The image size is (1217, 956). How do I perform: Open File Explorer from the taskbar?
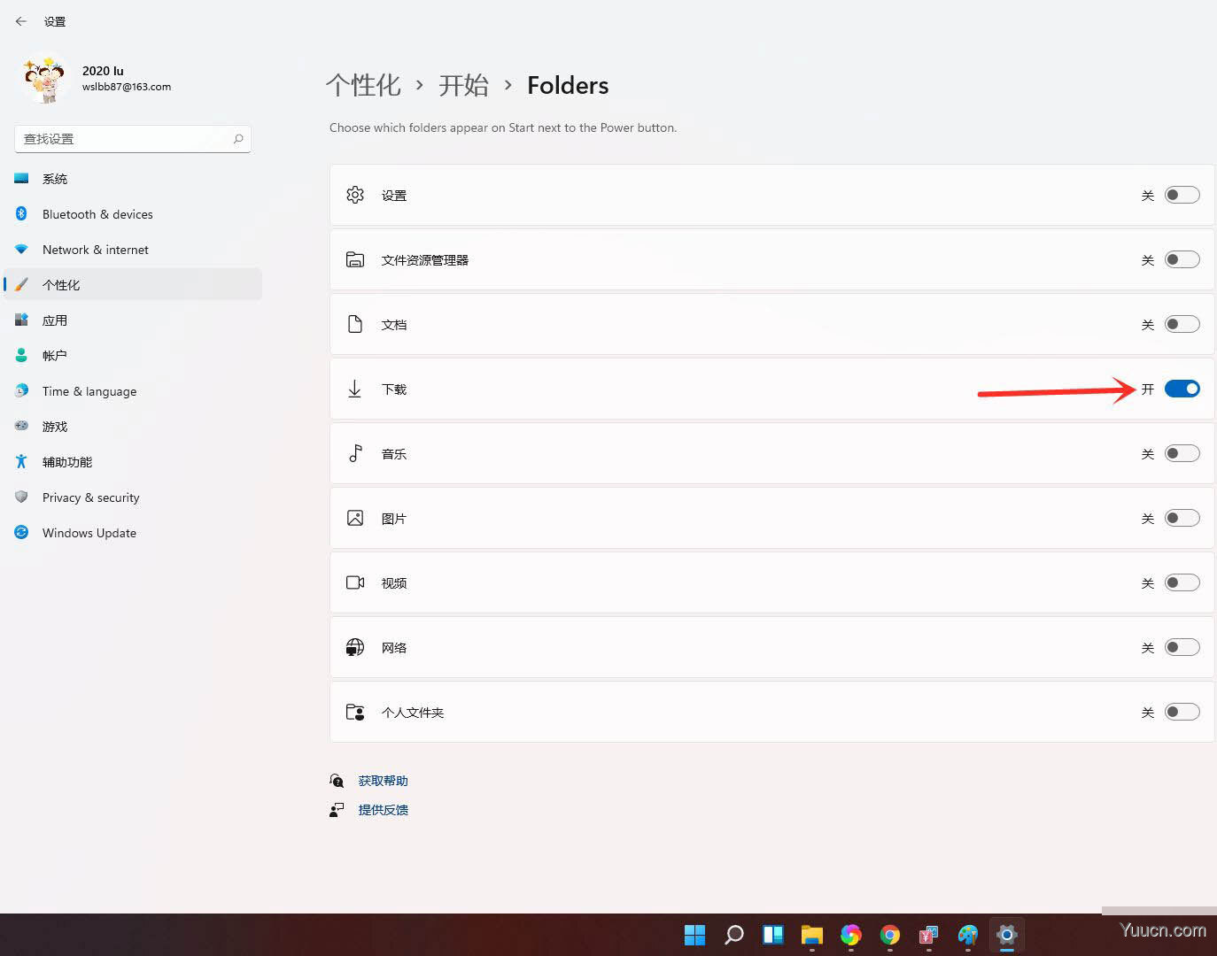[x=812, y=935]
